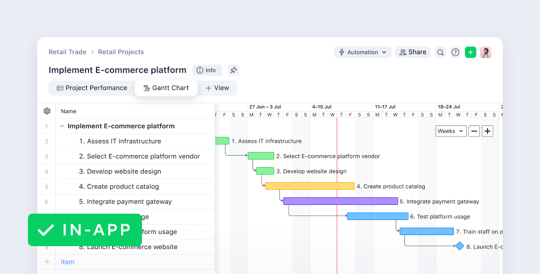The width and height of the screenshot is (540, 274).
Task: Zoom out the Gantt timeline with minus
Action: [x=474, y=131]
